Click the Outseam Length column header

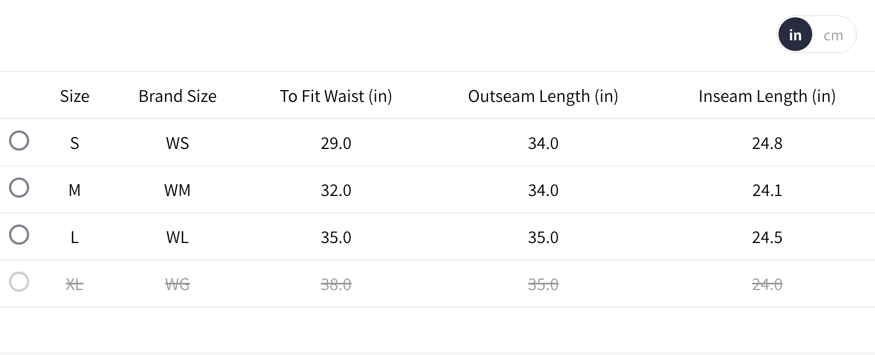[543, 96]
